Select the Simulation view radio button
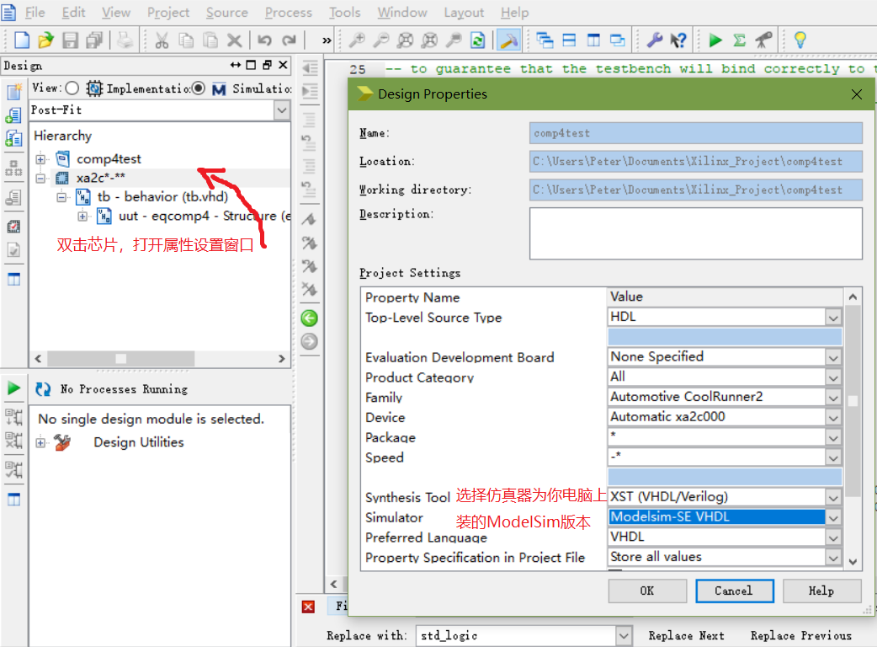877x647 pixels. pos(197,88)
